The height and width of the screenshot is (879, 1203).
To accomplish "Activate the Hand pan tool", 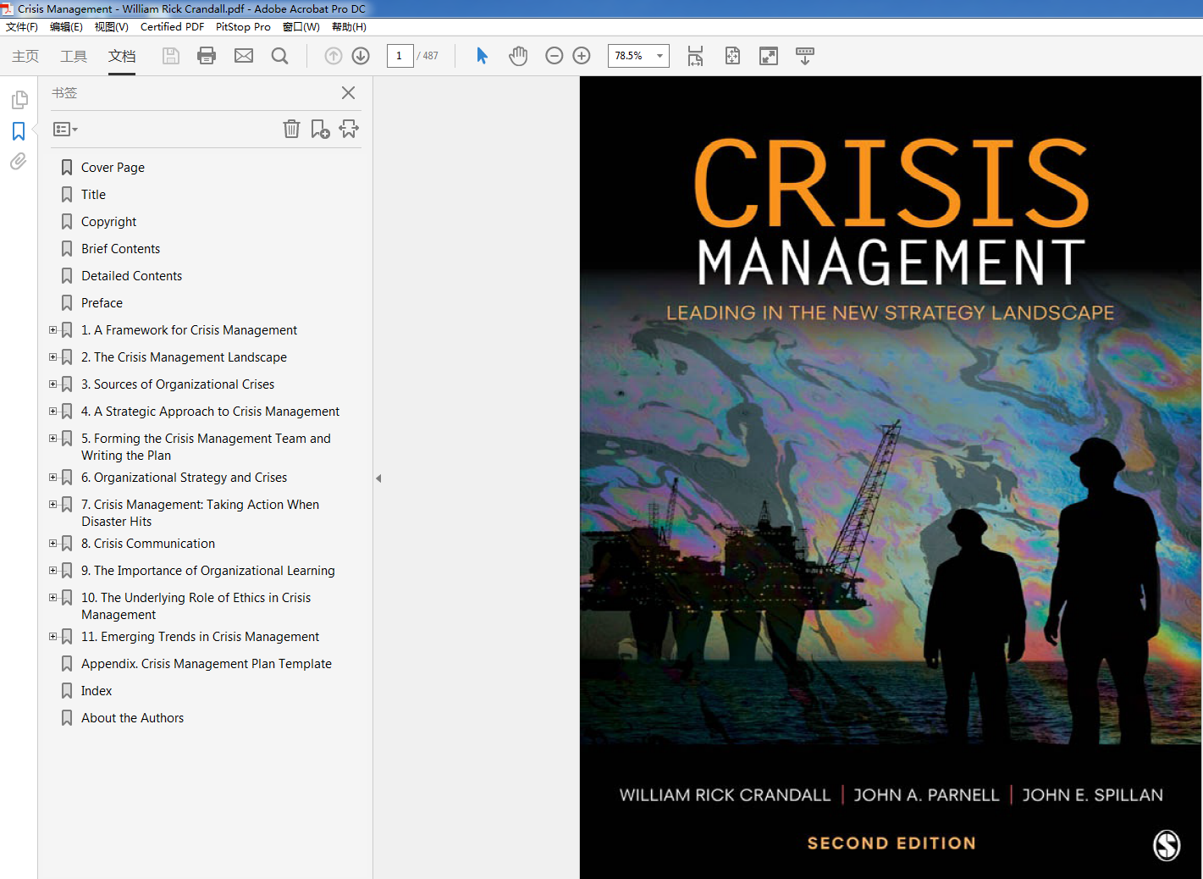I will pyautogui.click(x=518, y=56).
